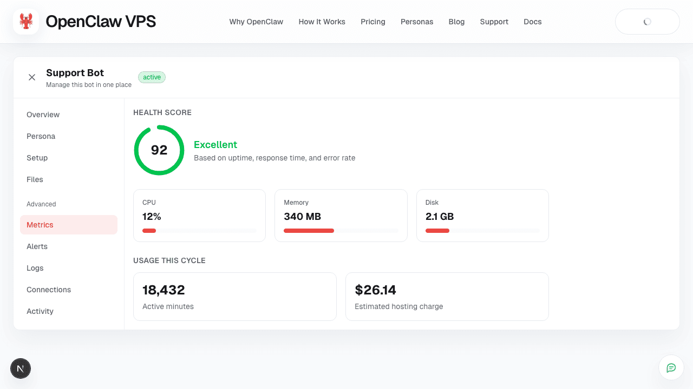This screenshot has height=389, width=693.
Task: Open the Pricing page from the navbar
Action: point(373,22)
